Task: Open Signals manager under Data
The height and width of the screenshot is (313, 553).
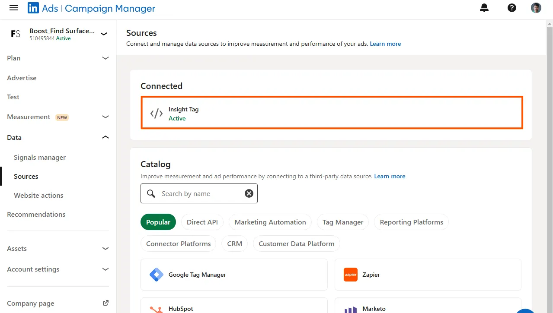Action: (40, 157)
